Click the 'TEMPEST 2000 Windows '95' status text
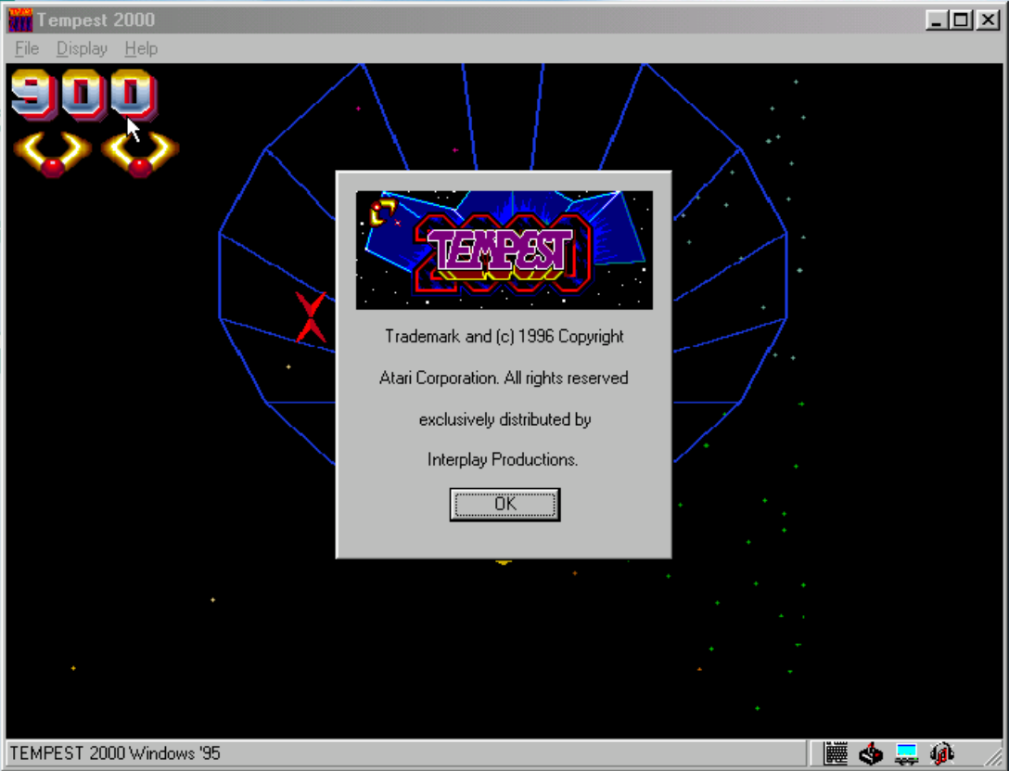Image resolution: width=1009 pixels, height=771 pixels. [x=115, y=753]
